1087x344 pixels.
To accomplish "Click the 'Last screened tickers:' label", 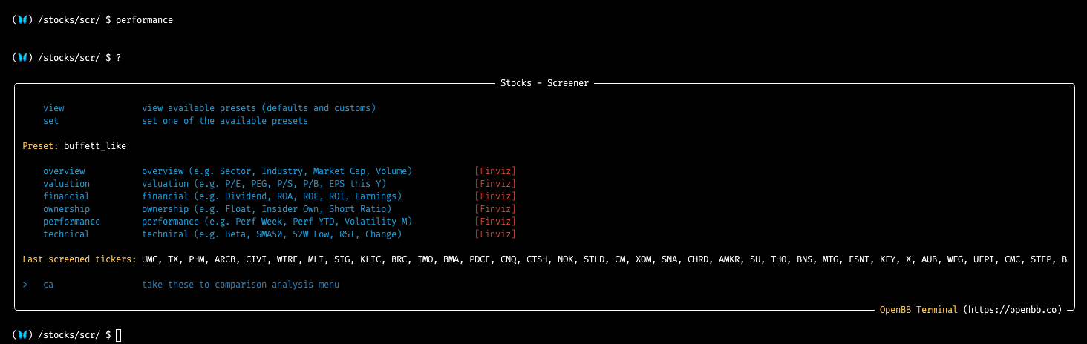I will click(x=79, y=259).
